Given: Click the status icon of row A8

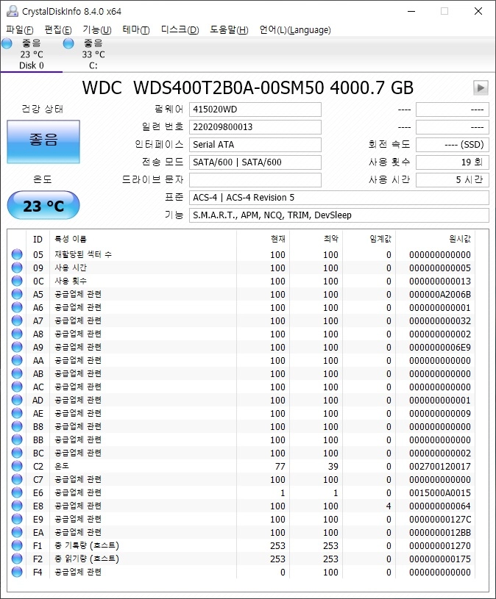Looking at the screenshot, I should (17, 334).
